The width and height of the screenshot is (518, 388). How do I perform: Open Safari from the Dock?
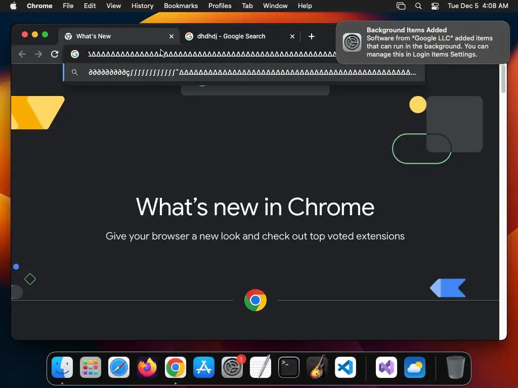[x=119, y=367]
